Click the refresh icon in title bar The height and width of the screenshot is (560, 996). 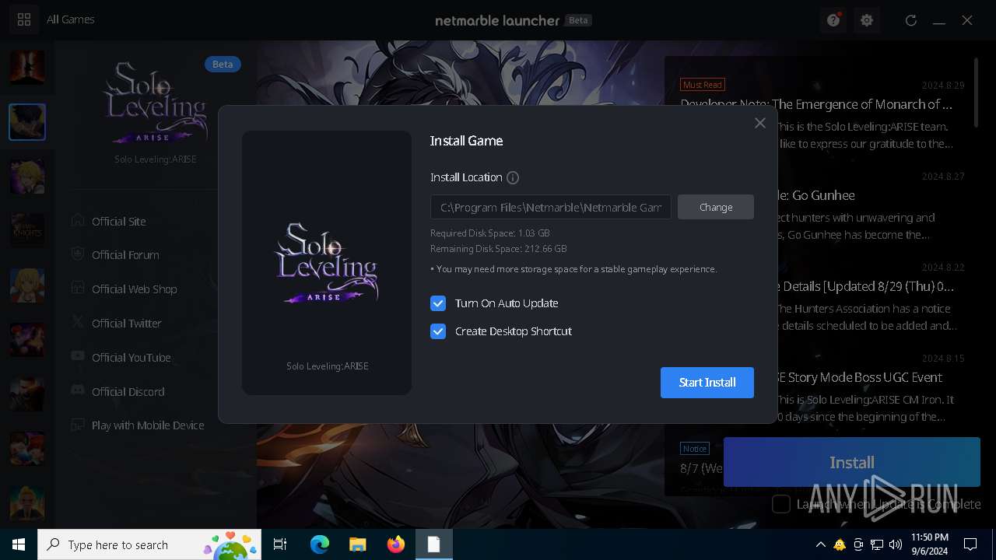coord(911,20)
